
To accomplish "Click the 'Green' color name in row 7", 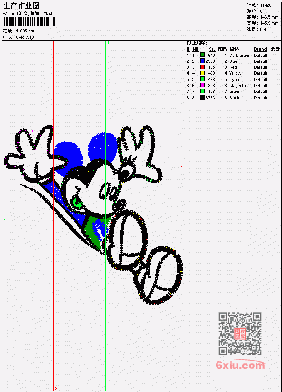I will pyautogui.click(x=235, y=92).
